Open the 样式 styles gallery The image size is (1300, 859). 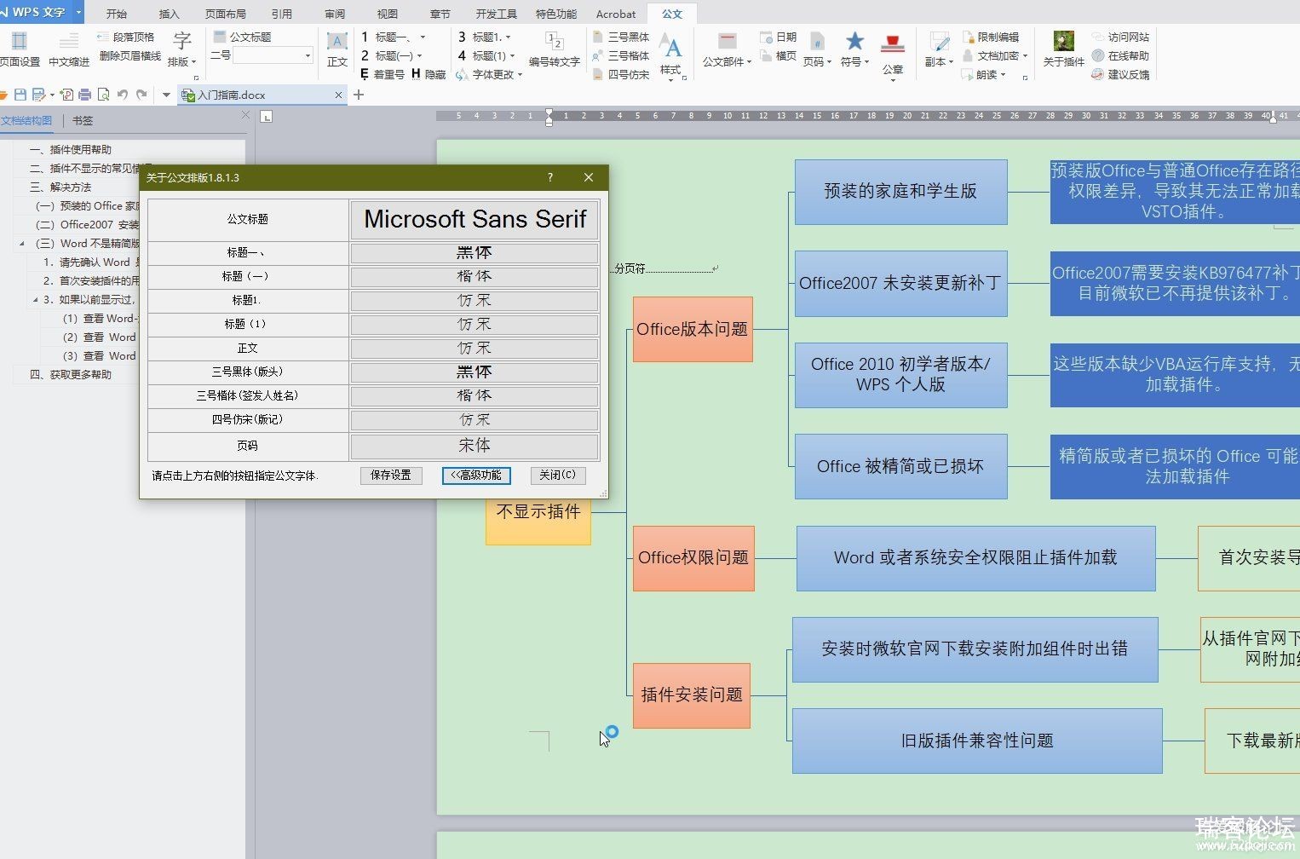tap(671, 55)
